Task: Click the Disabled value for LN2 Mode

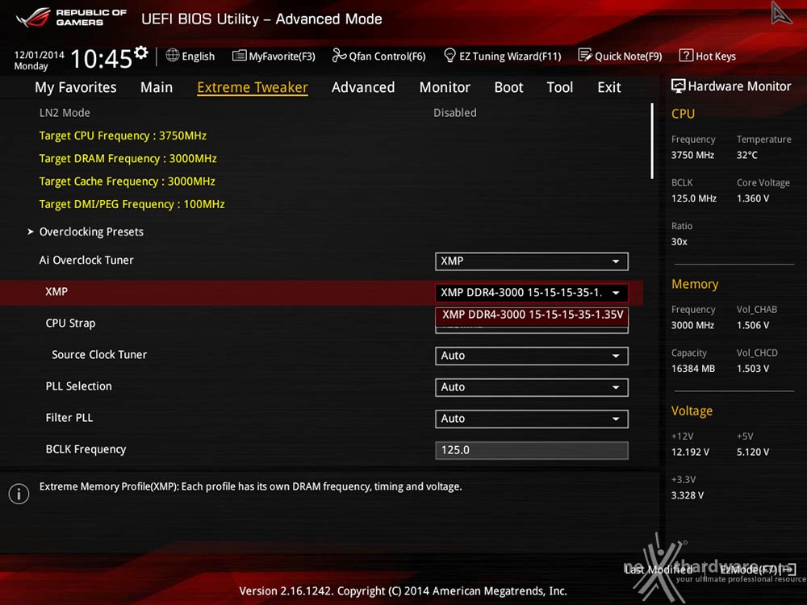Action: 454,113
